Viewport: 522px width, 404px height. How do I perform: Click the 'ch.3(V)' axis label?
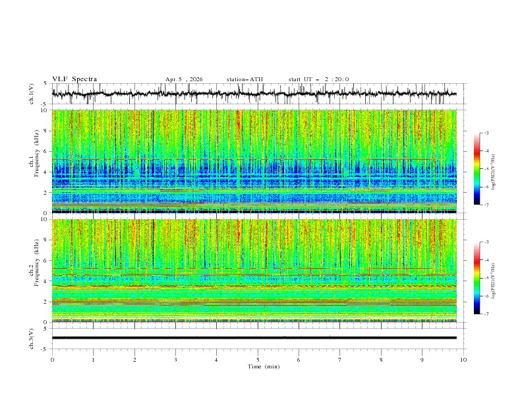pyautogui.click(x=32, y=339)
